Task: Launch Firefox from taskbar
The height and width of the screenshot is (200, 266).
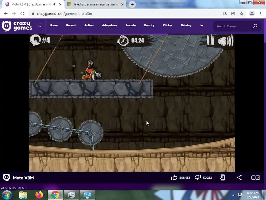Action: point(39,195)
